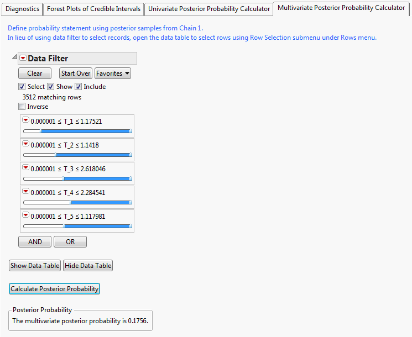The width and height of the screenshot is (412, 337).
Task: Open Forest Plots of Credible Intervals tab
Action: [93, 9]
